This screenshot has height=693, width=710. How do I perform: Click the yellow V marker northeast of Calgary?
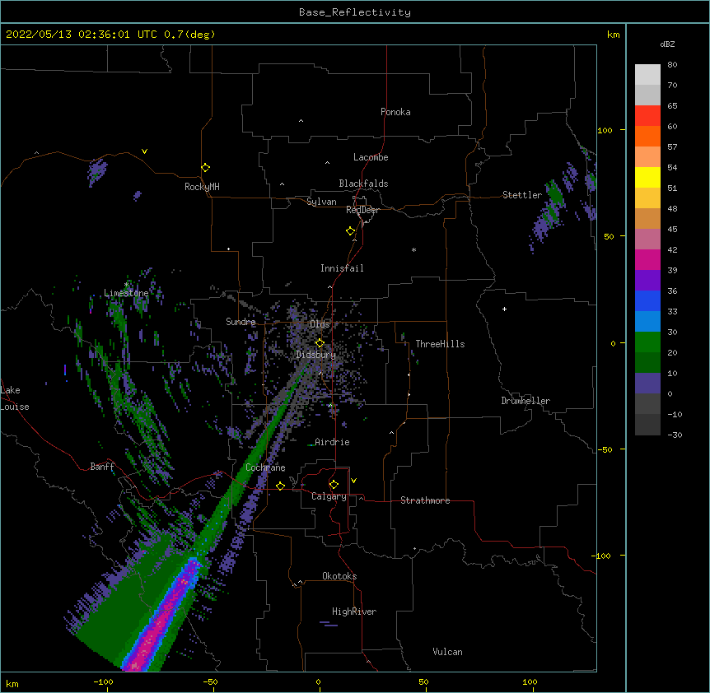[x=353, y=481]
